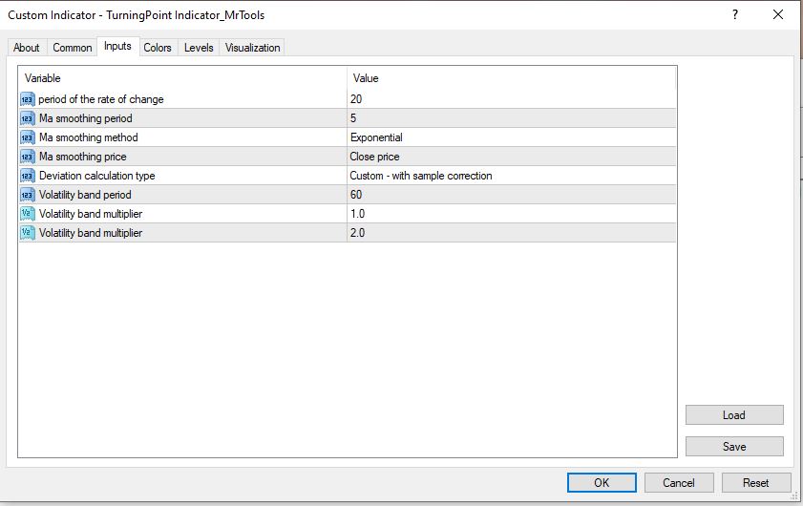
Task: Click the decimal icon beside multiplier 2.0 row
Action: [27, 233]
